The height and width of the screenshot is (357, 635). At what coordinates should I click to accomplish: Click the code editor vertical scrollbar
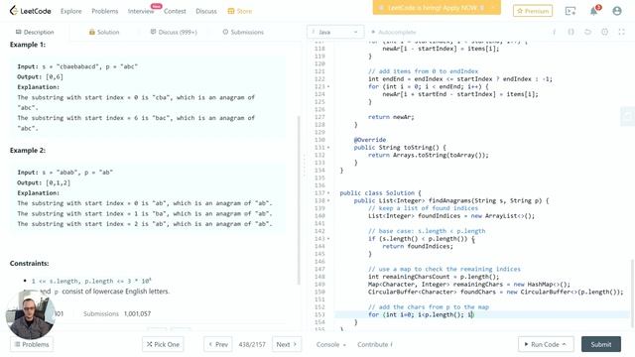632,293
